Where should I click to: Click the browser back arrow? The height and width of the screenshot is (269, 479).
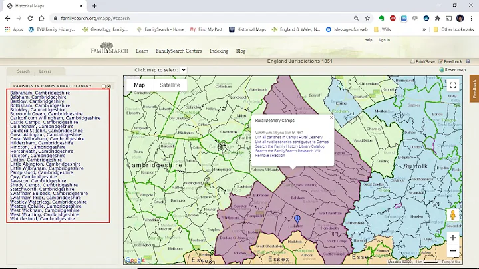[x=7, y=19]
